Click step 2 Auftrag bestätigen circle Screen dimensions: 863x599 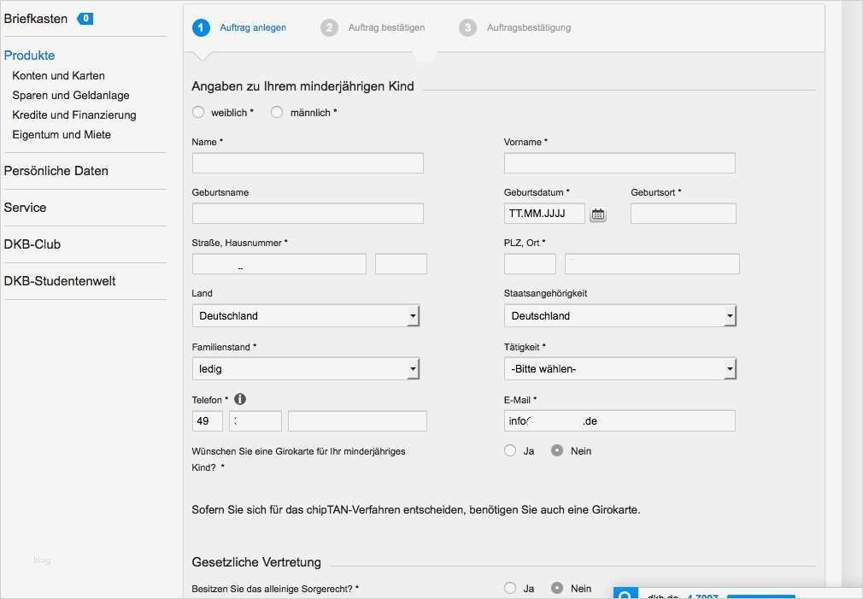click(x=329, y=28)
